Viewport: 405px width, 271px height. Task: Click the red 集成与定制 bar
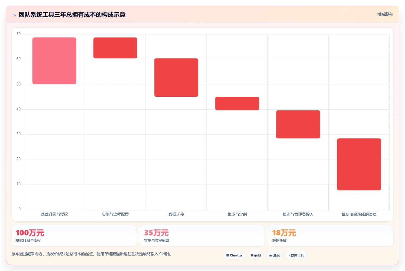pyautogui.click(x=237, y=104)
